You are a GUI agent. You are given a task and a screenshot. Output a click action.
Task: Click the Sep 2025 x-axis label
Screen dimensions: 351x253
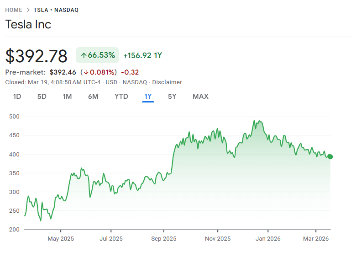click(x=163, y=239)
